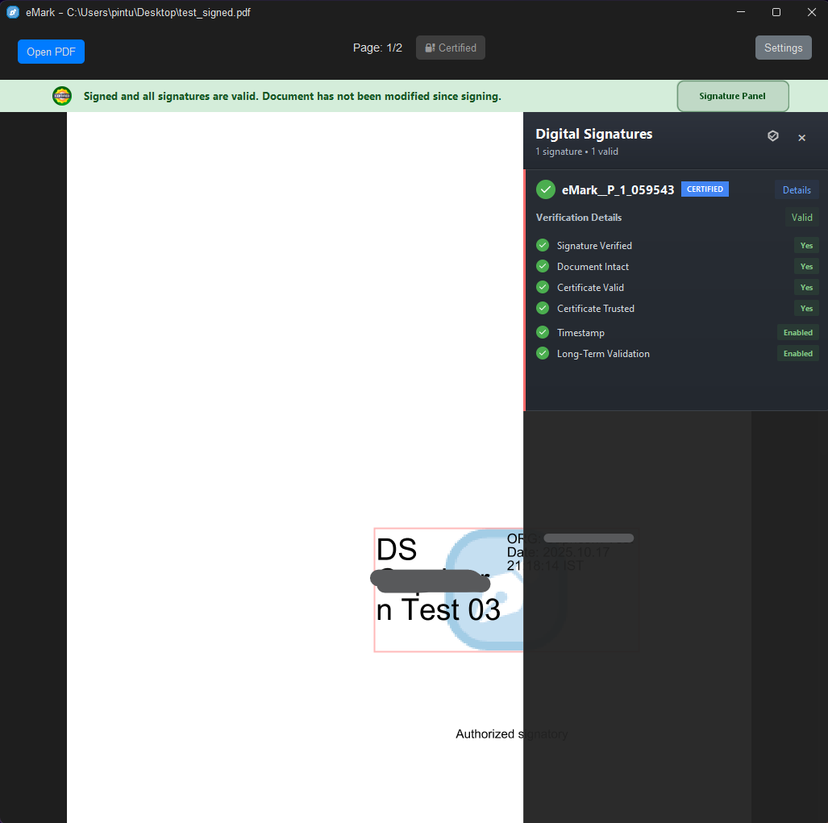
Task: Toggle the Enabled badge for Long-Term Validation
Action: (797, 353)
